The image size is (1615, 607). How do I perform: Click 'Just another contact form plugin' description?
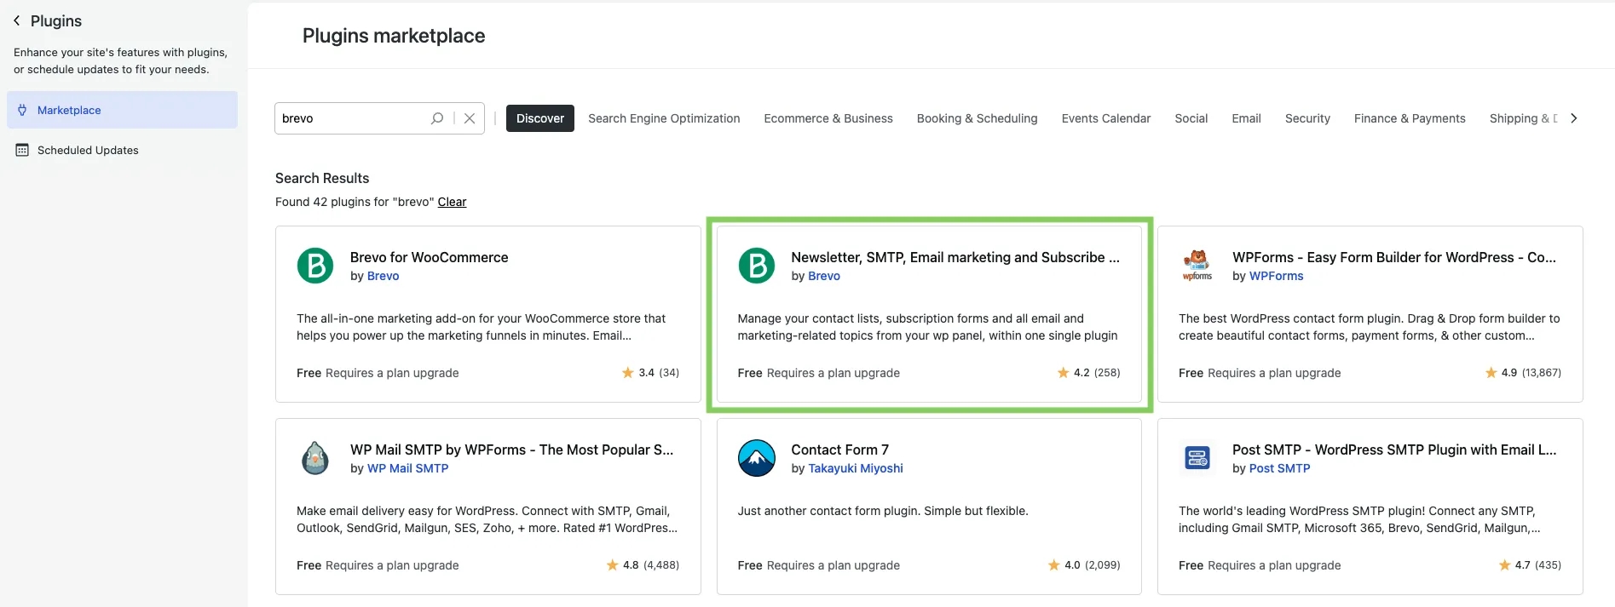[883, 511]
